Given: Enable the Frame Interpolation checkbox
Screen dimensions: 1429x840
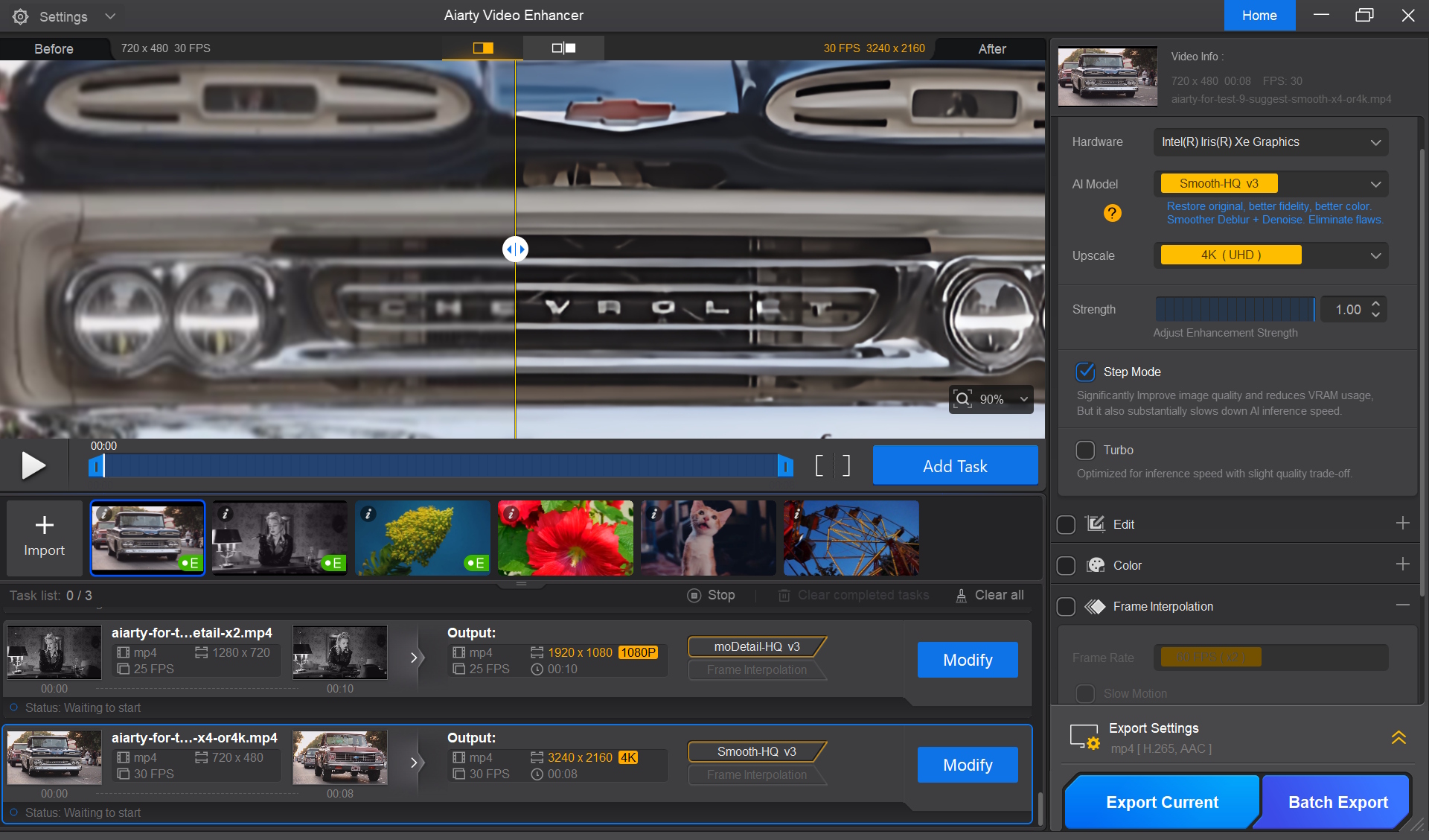Looking at the screenshot, I should [x=1066, y=606].
